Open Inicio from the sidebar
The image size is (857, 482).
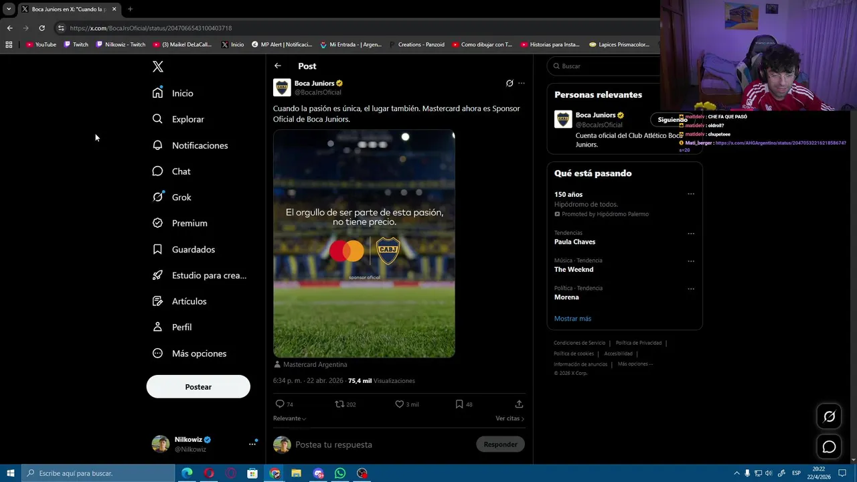tap(173, 93)
